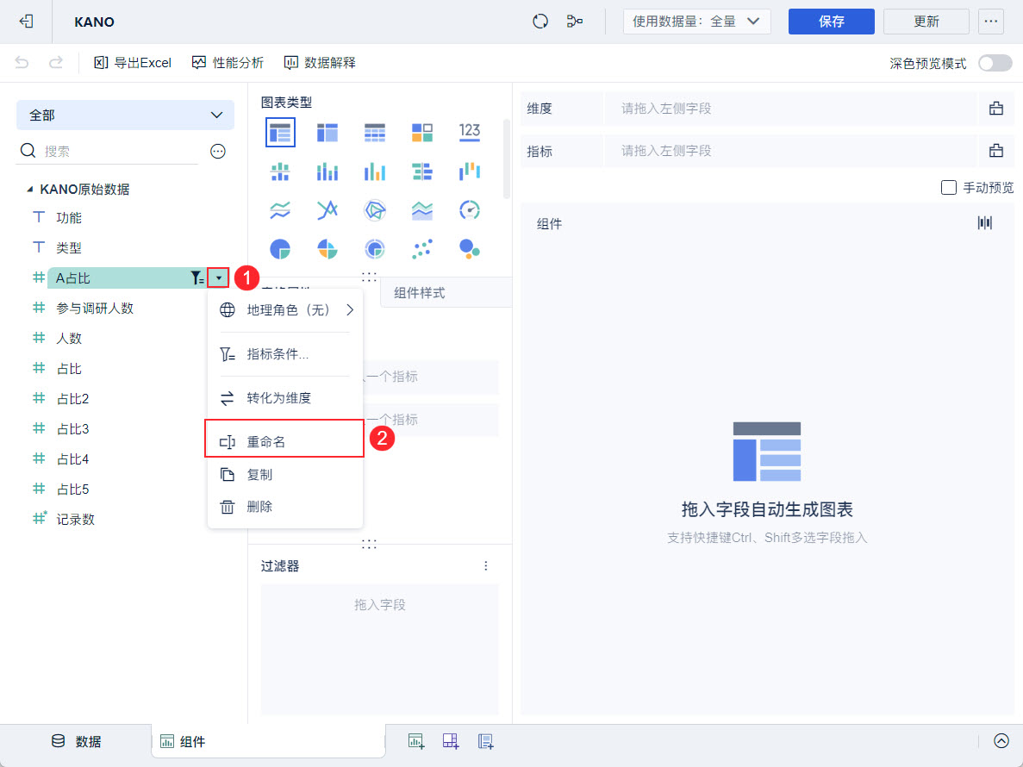
Task: Choose 删除 menu item
Action: point(285,507)
